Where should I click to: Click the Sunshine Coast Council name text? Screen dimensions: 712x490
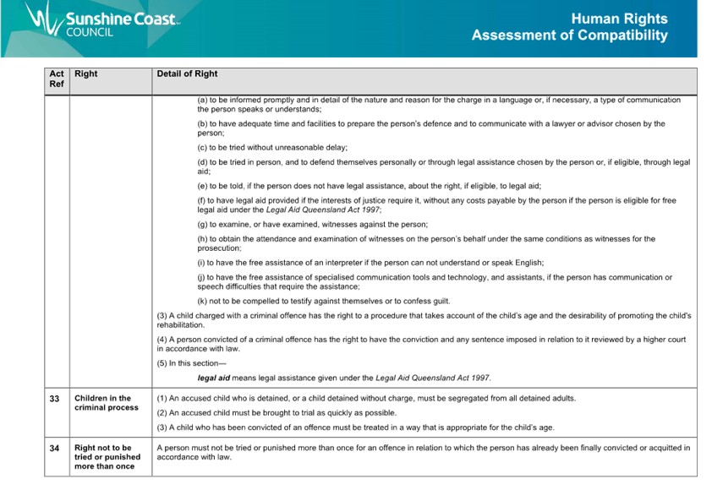123,24
